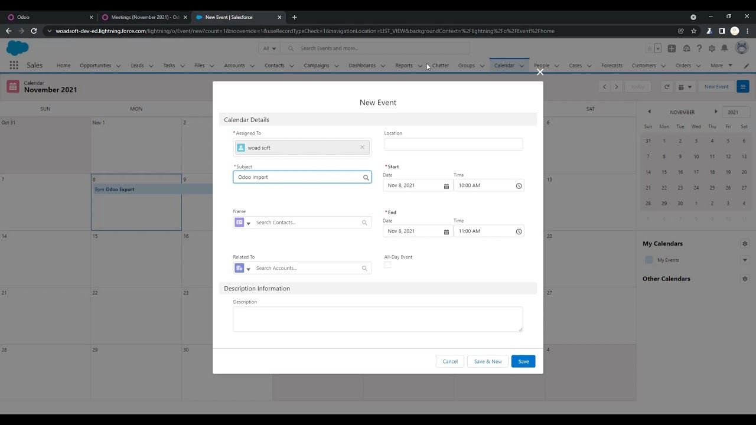Open the End date calendar picker
Screen dimensions: 756x425
tap(447, 231)
